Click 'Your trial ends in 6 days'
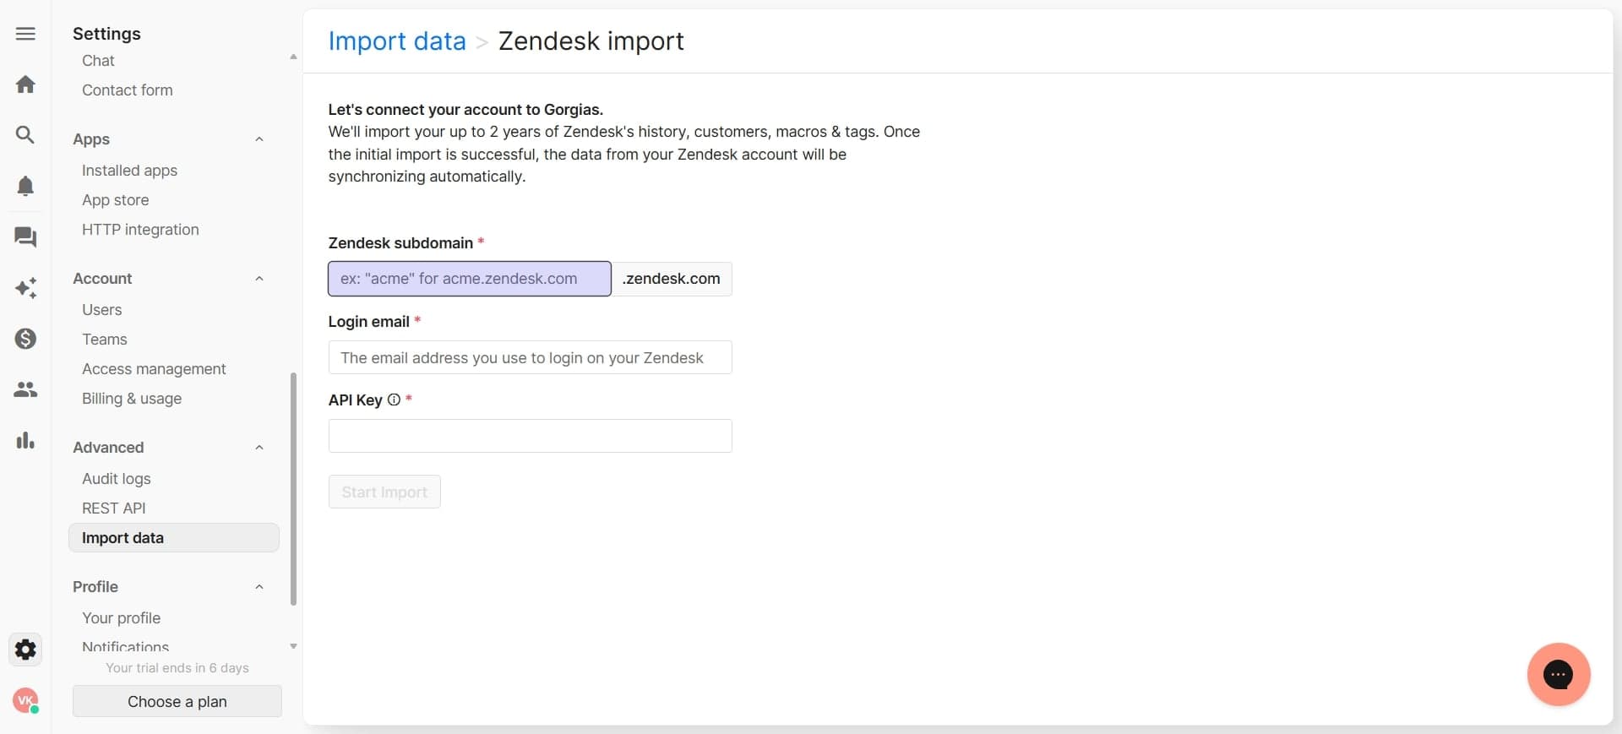The image size is (1622, 734). (x=177, y=668)
